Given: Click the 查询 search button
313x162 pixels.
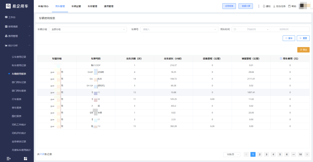Looking at the screenshot, I should (x=289, y=38).
